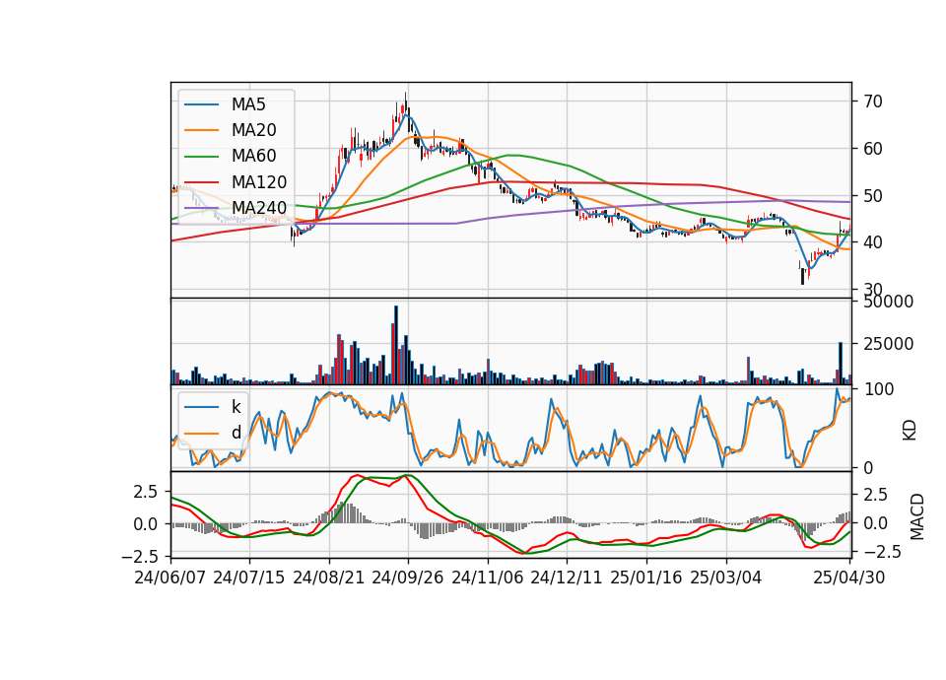Click the 2.5 tick on the right MACD axis

tap(876, 495)
